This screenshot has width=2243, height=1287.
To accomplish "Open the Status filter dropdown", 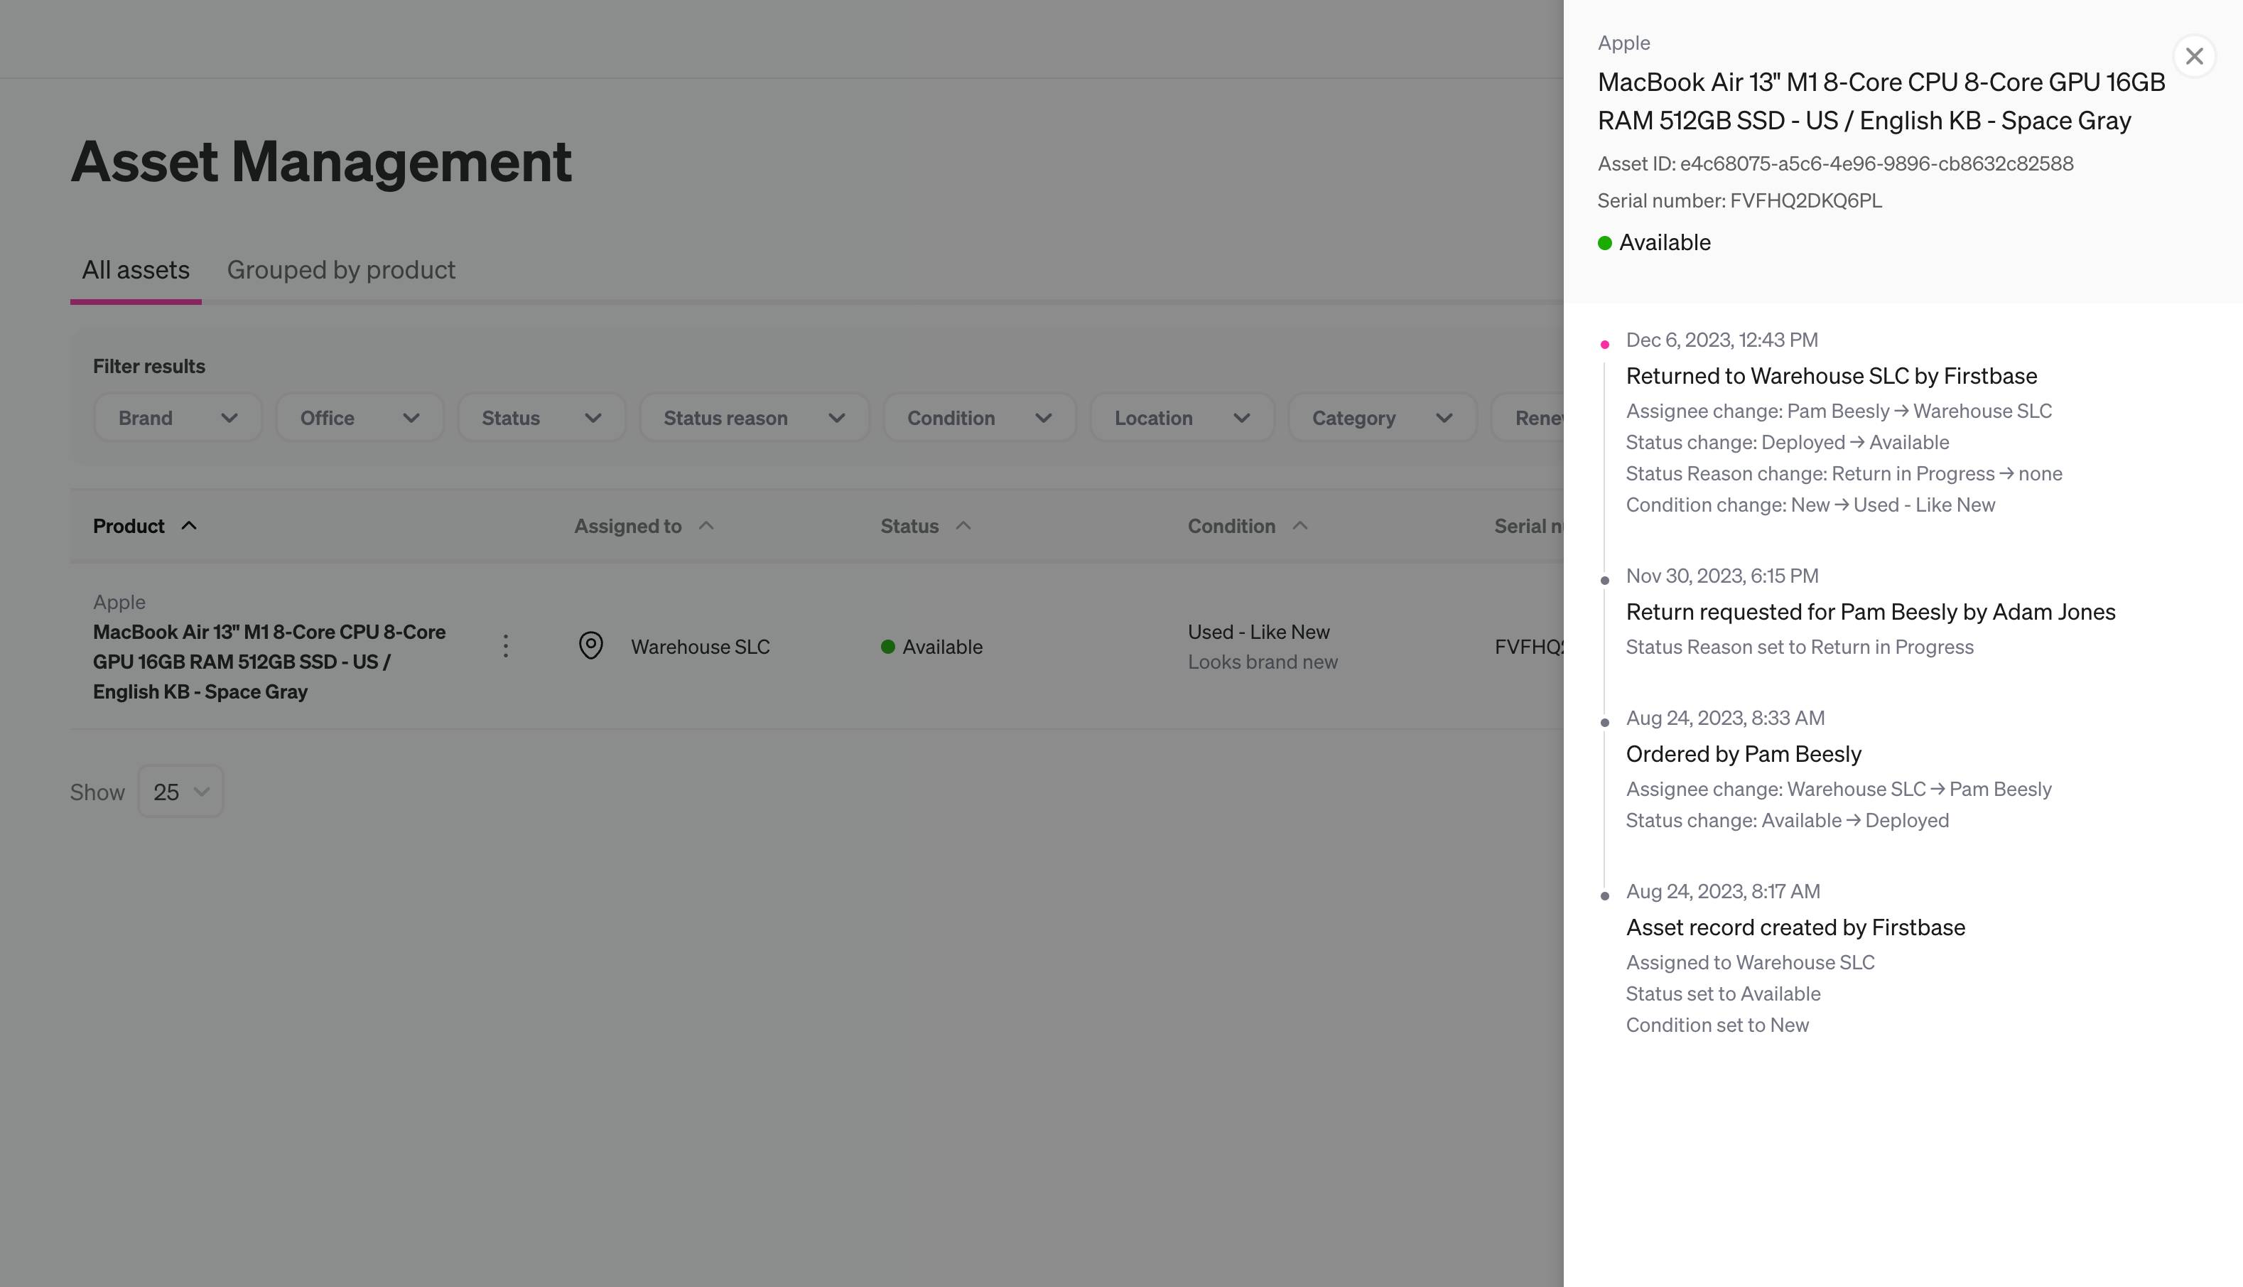I will coord(541,418).
